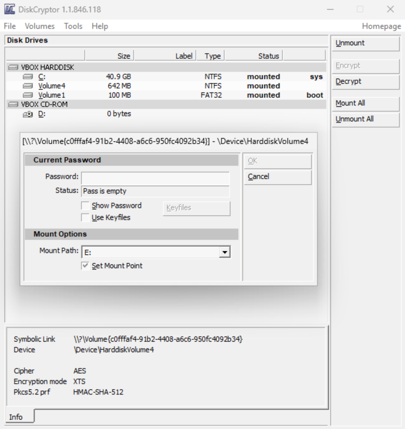Minimize the DiskCryptor window

331,9
